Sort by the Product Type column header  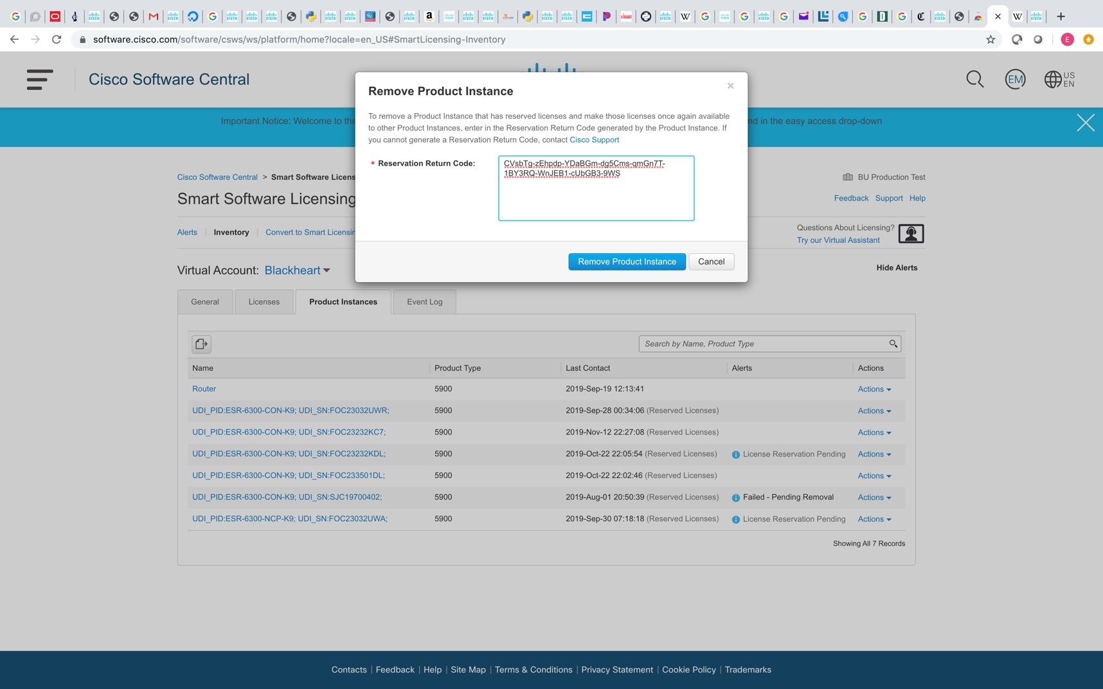point(457,368)
